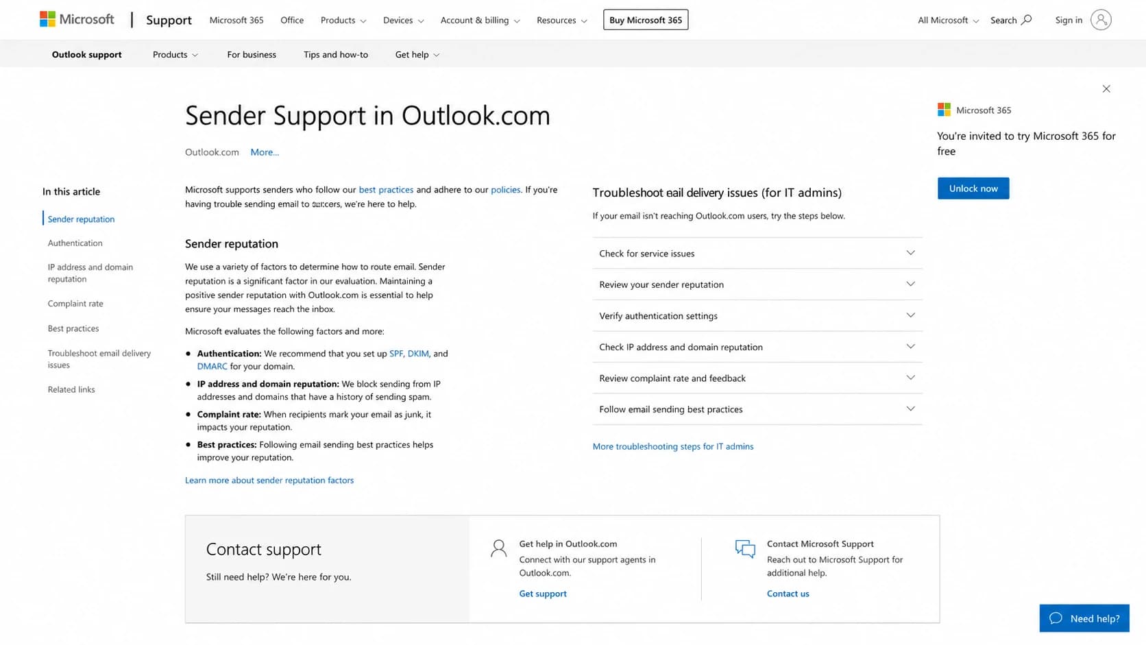The width and height of the screenshot is (1146, 645).
Task: Open Microsoft 365 in top menu
Action: coord(236,20)
